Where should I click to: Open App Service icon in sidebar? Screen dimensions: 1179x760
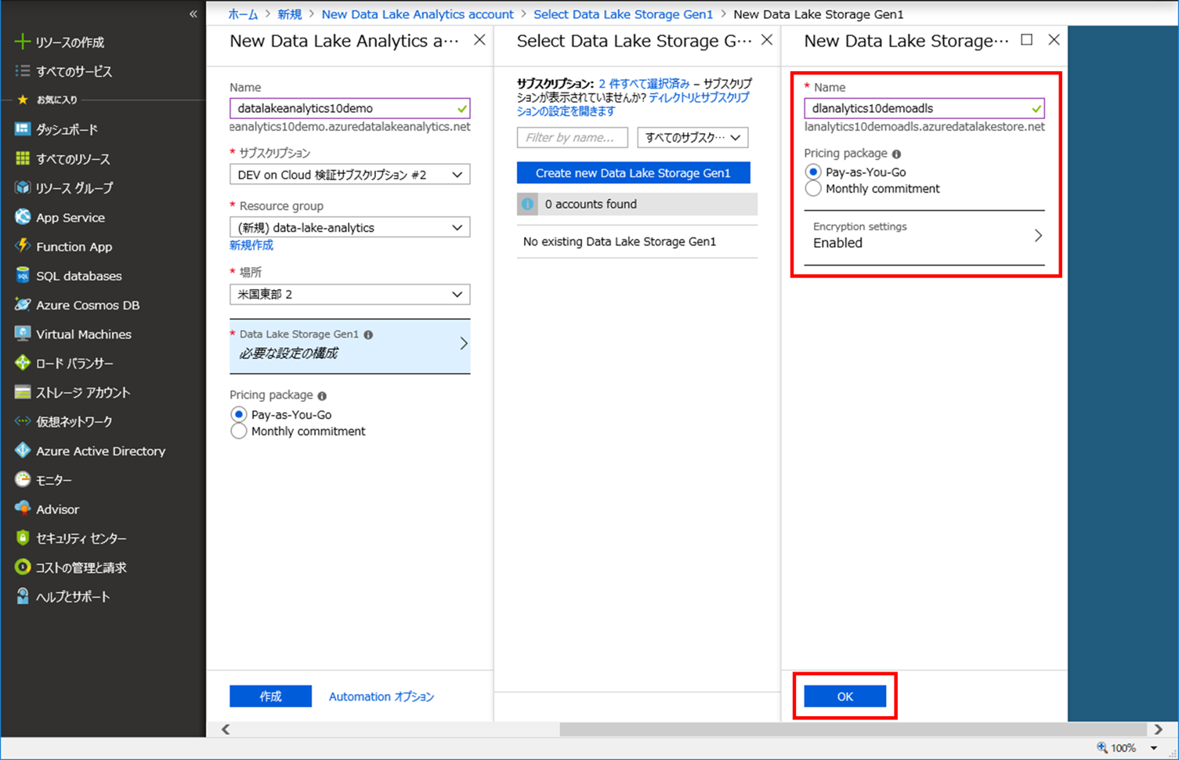pos(23,217)
